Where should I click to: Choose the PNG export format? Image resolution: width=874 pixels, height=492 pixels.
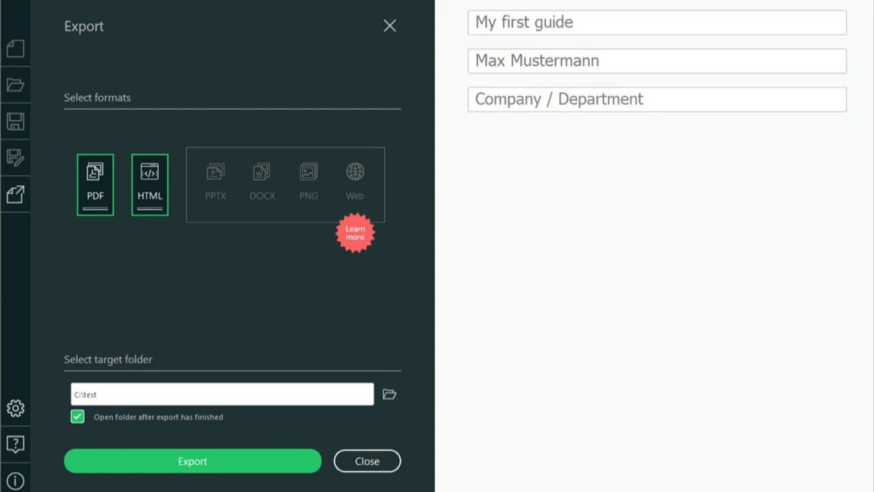coord(309,181)
